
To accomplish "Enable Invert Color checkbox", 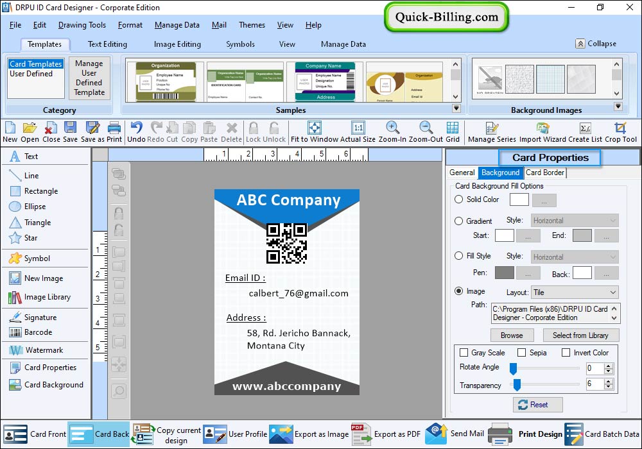I will [x=566, y=353].
